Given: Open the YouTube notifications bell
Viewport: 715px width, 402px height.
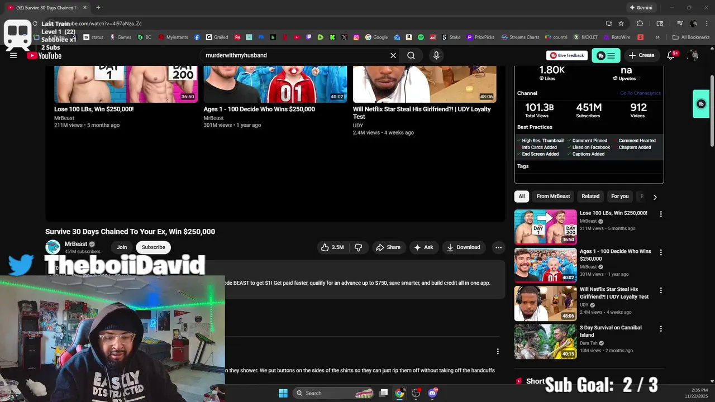Looking at the screenshot, I should [x=671, y=55].
